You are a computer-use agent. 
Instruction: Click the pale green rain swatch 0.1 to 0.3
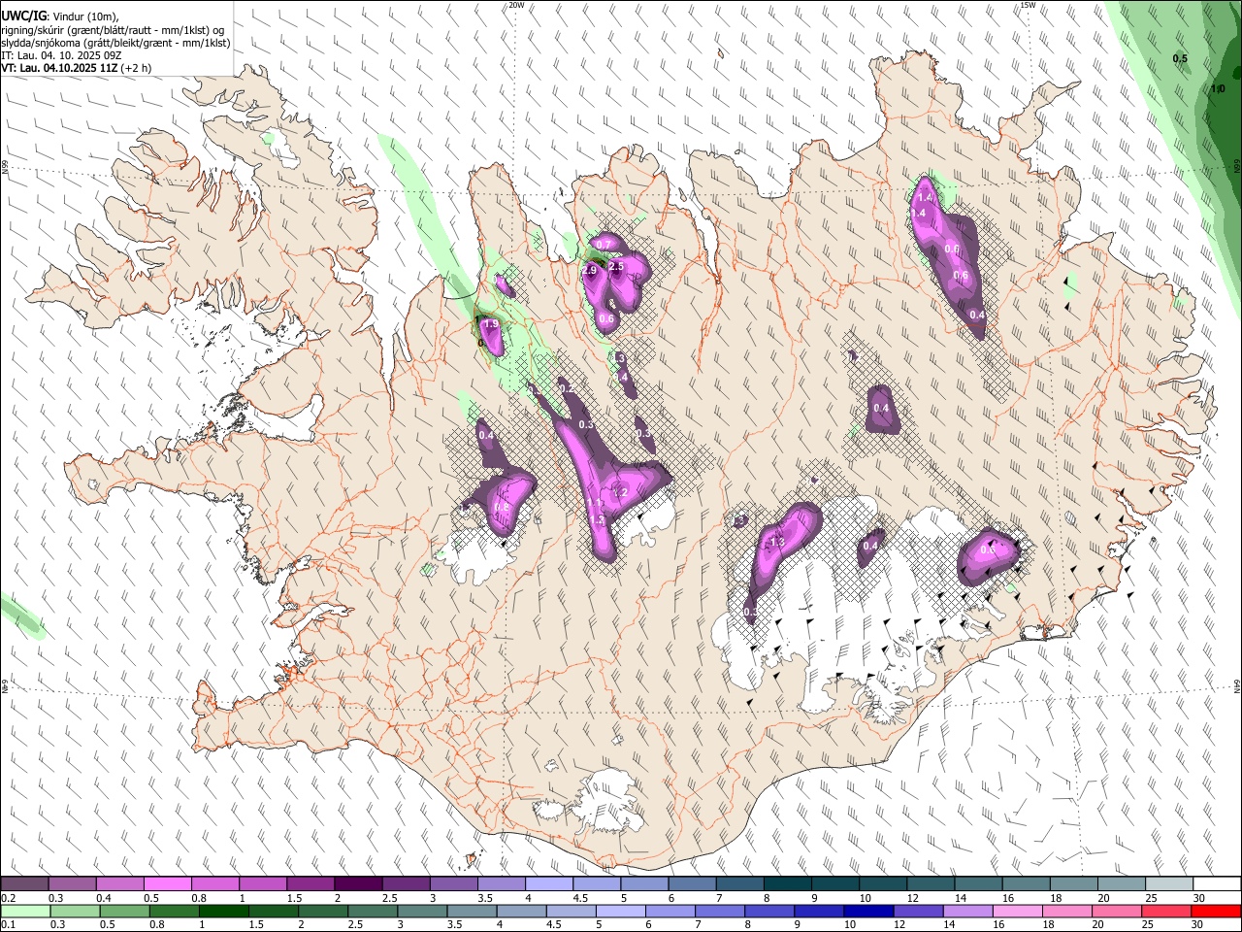[x=25, y=911]
